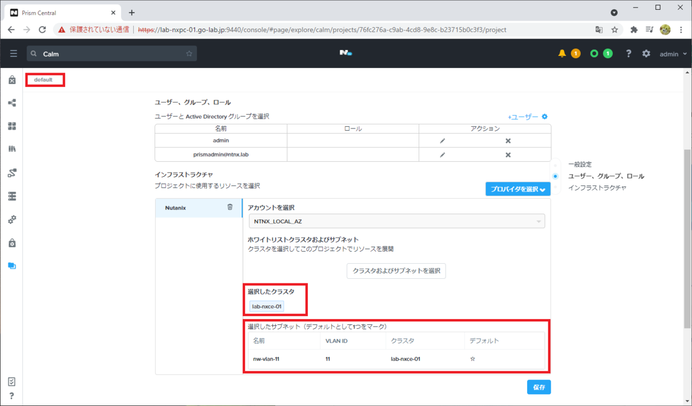
Task: Click the クラスタ column header
Action: click(x=403, y=341)
